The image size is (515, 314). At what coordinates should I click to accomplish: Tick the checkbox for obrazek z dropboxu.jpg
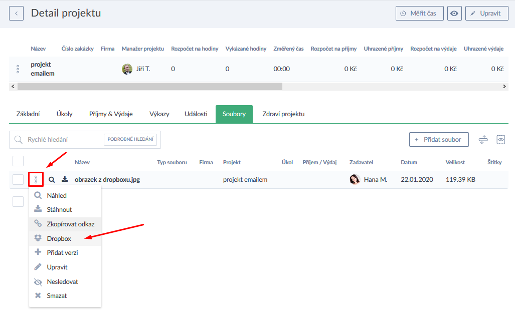pyautogui.click(x=18, y=179)
